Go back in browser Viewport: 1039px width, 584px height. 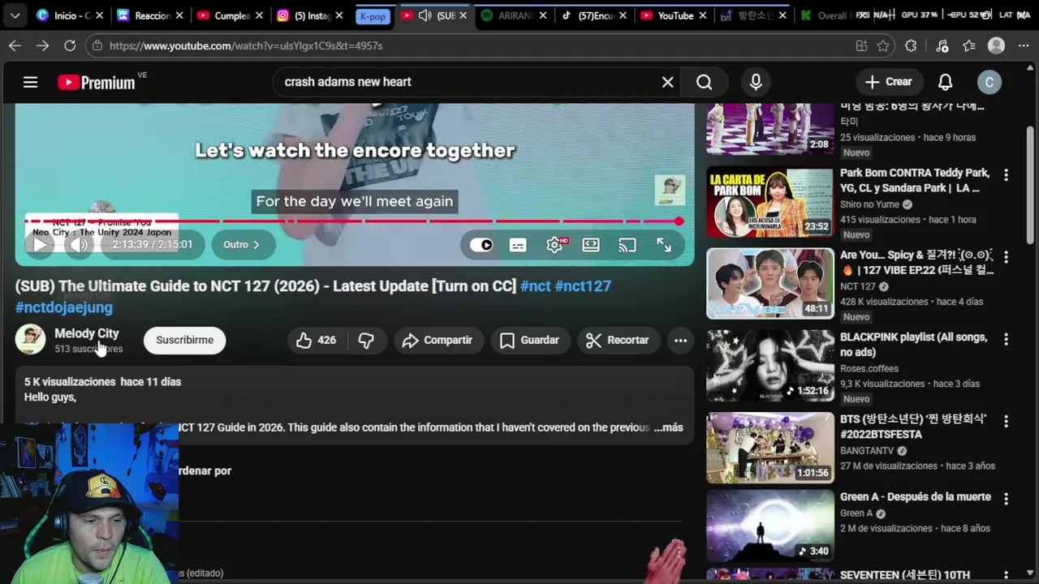(x=15, y=45)
